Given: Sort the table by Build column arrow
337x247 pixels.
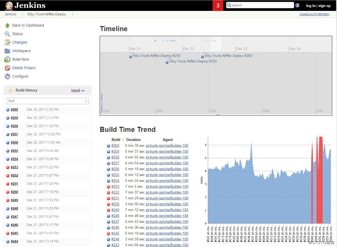Looking at the screenshot, I should 123,140.
